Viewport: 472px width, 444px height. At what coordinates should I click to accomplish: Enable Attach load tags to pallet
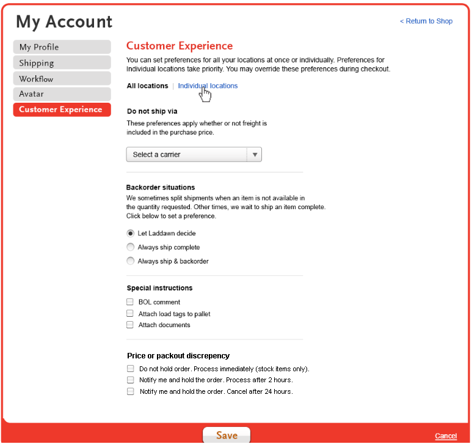point(129,314)
